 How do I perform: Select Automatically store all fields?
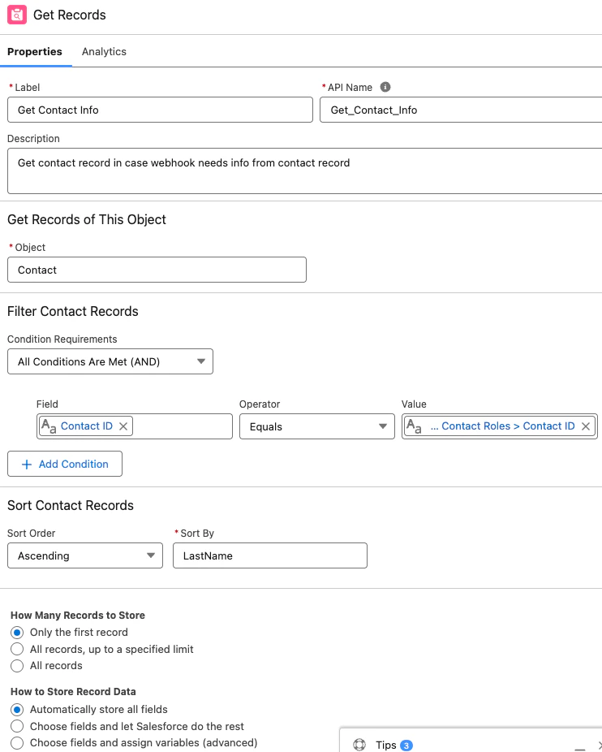point(17,709)
